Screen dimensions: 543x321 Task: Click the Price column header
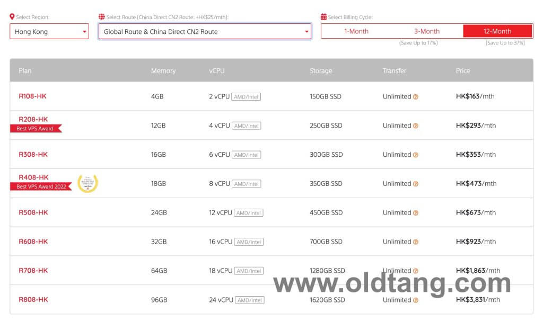point(463,70)
